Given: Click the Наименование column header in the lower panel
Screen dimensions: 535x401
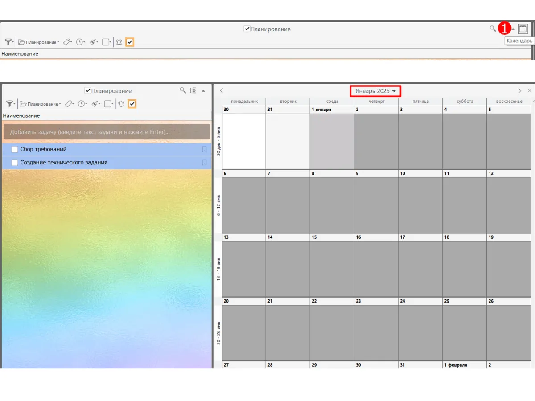Looking at the screenshot, I should coord(21,115).
